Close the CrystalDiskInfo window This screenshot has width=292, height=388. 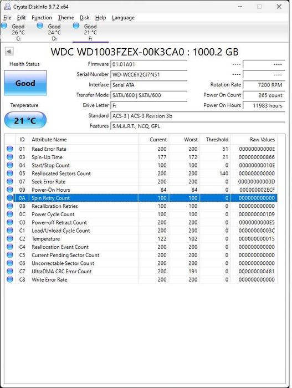click(279, 7)
